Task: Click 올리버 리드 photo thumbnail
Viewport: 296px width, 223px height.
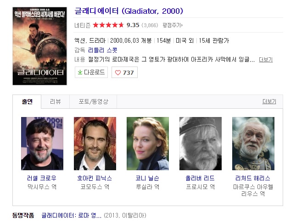Action: pyautogui.click(x=201, y=144)
